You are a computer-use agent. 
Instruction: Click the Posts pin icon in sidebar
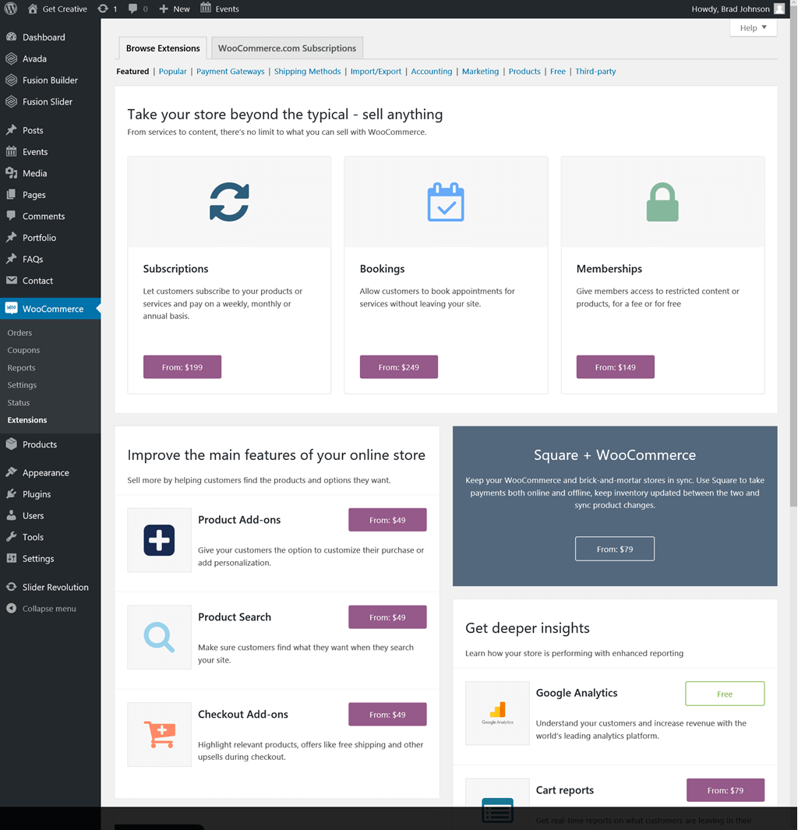point(11,129)
